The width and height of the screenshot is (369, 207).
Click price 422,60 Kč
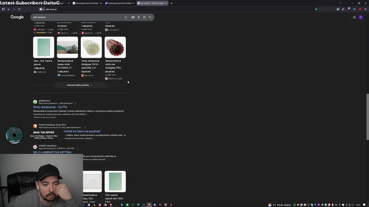(86, 72)
